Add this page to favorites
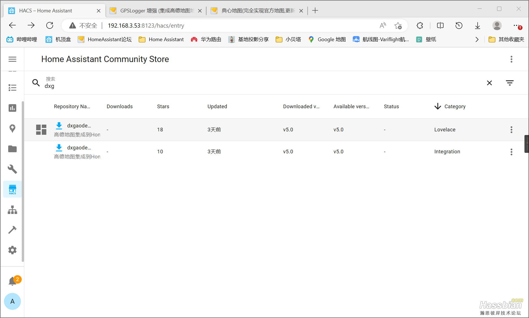Screen dimensions: 529x318 point(398,26)
